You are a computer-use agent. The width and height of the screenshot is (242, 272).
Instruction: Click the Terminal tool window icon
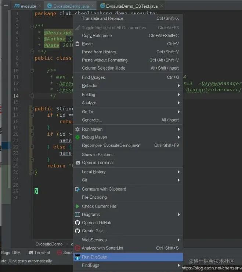(x=30, y=252)
